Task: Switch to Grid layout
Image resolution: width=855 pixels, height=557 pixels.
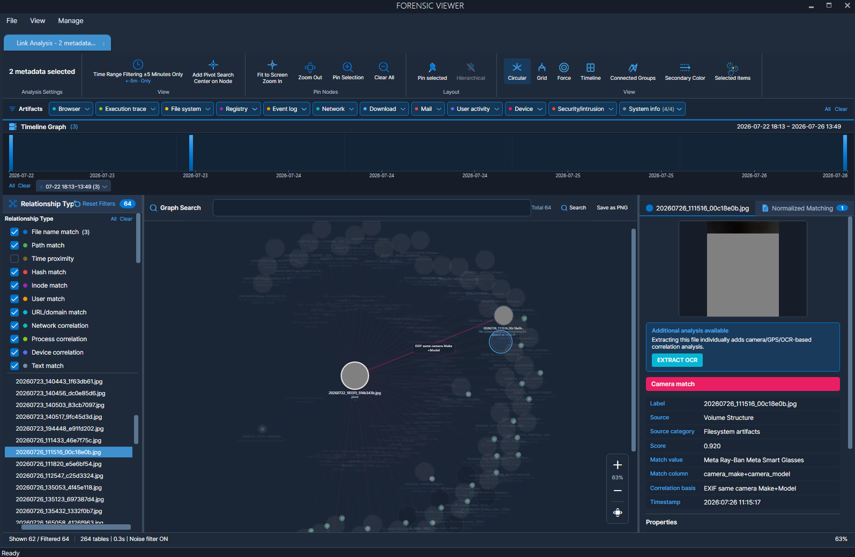Action: (x=542, y=71)
